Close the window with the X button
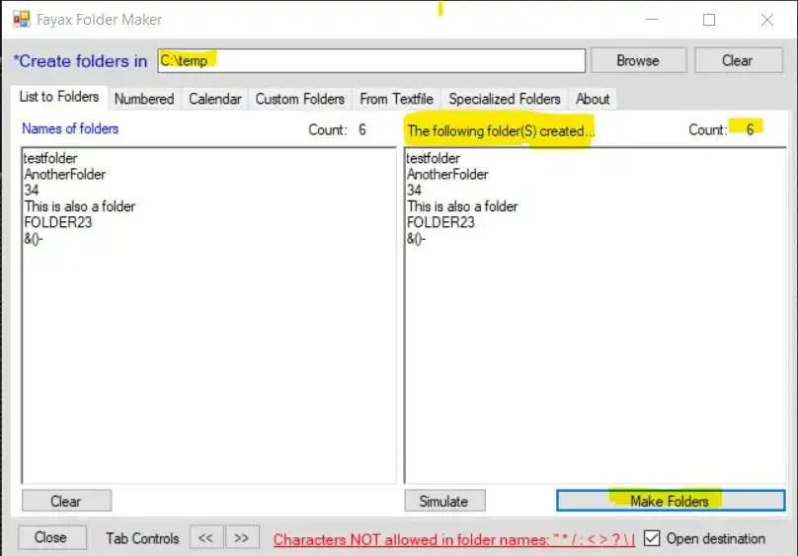Viewport: 798px width, 556px height. 767,20
